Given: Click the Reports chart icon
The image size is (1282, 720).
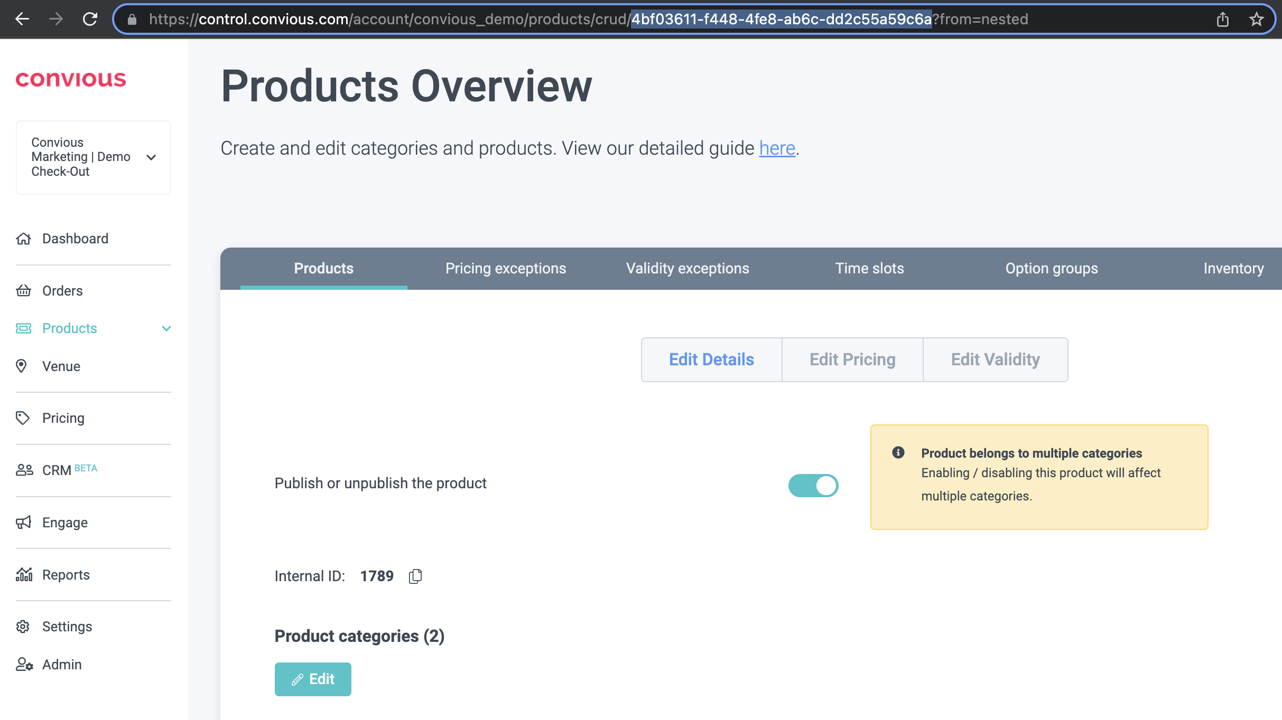Looking at the screenshot, I should click(x=24, y=574).
